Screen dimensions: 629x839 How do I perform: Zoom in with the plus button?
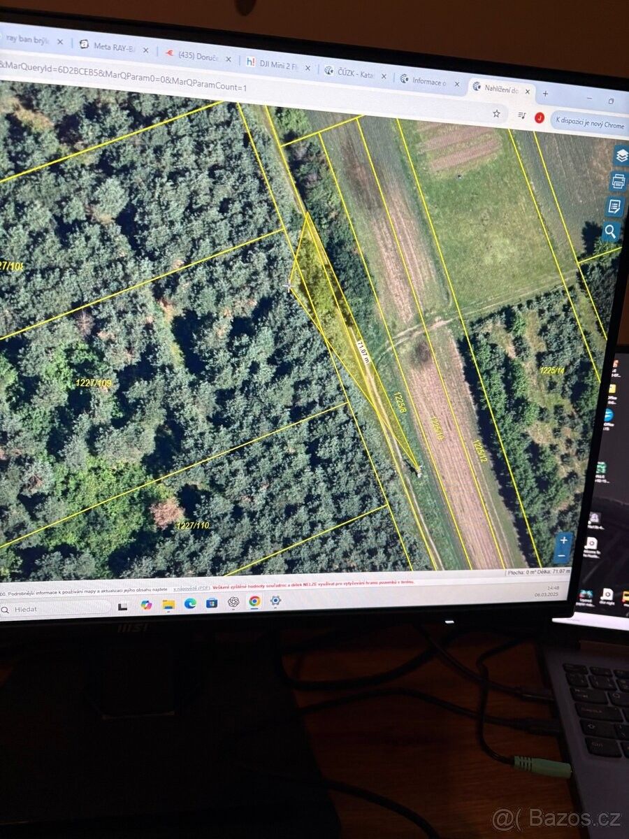pos(564,540)
